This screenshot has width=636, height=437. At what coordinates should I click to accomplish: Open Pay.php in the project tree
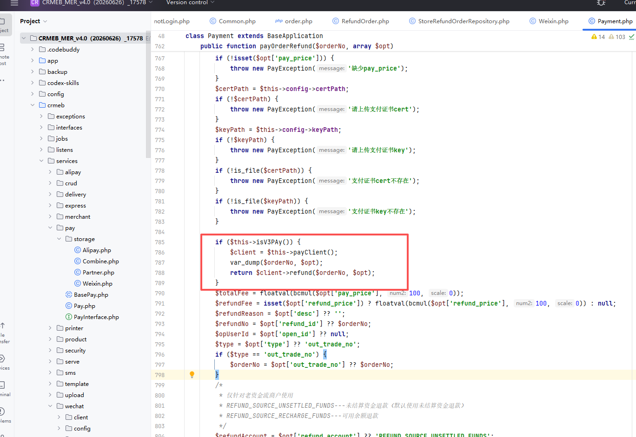(x=84, y=306)
